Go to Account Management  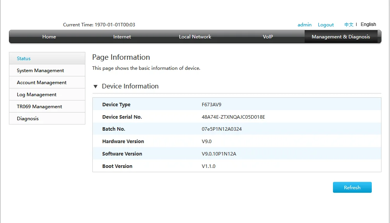(42, 83)
